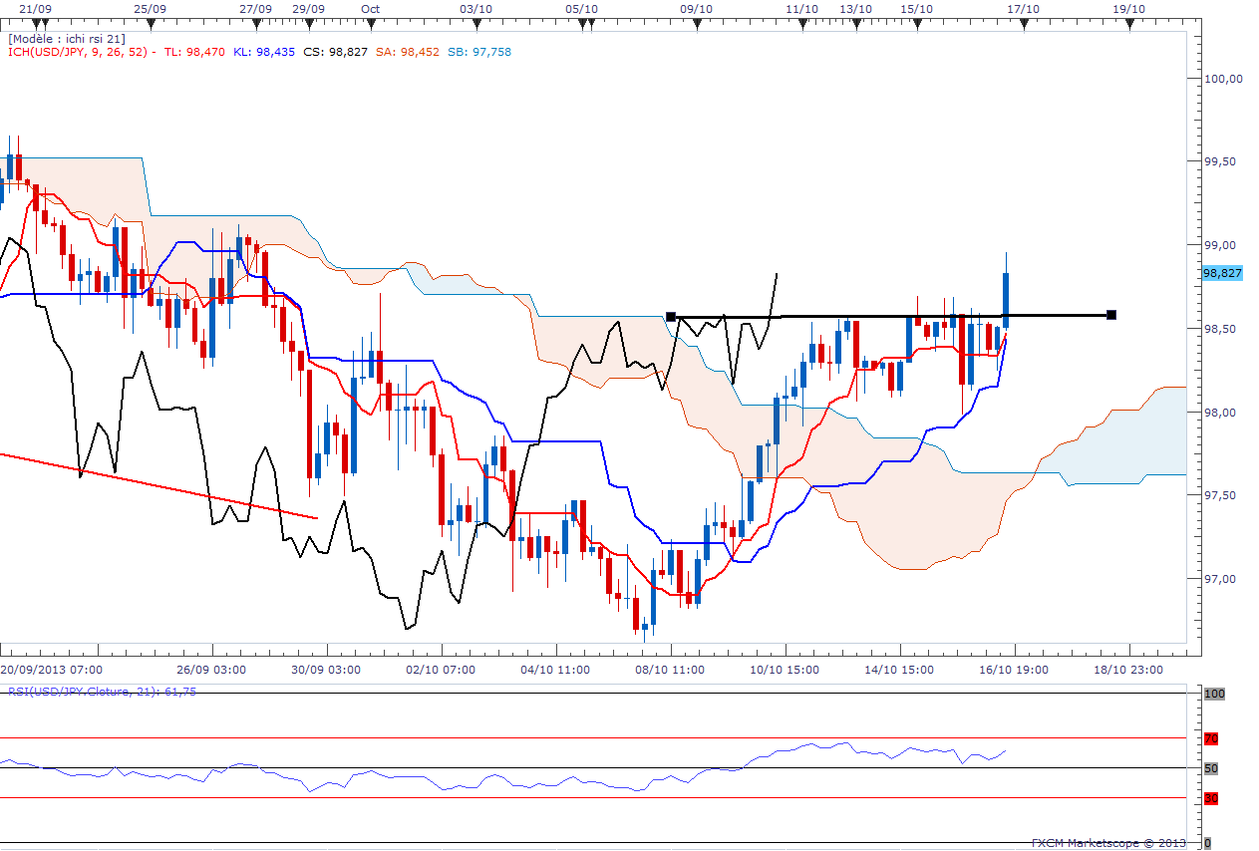Viewport: 1259px width, 851px height.
Task: Click the current price tag 98,827
Action: click(x=1222, y=273)
